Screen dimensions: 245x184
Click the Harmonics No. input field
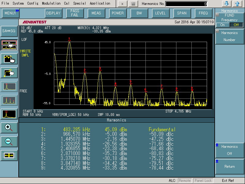(186, 4)
